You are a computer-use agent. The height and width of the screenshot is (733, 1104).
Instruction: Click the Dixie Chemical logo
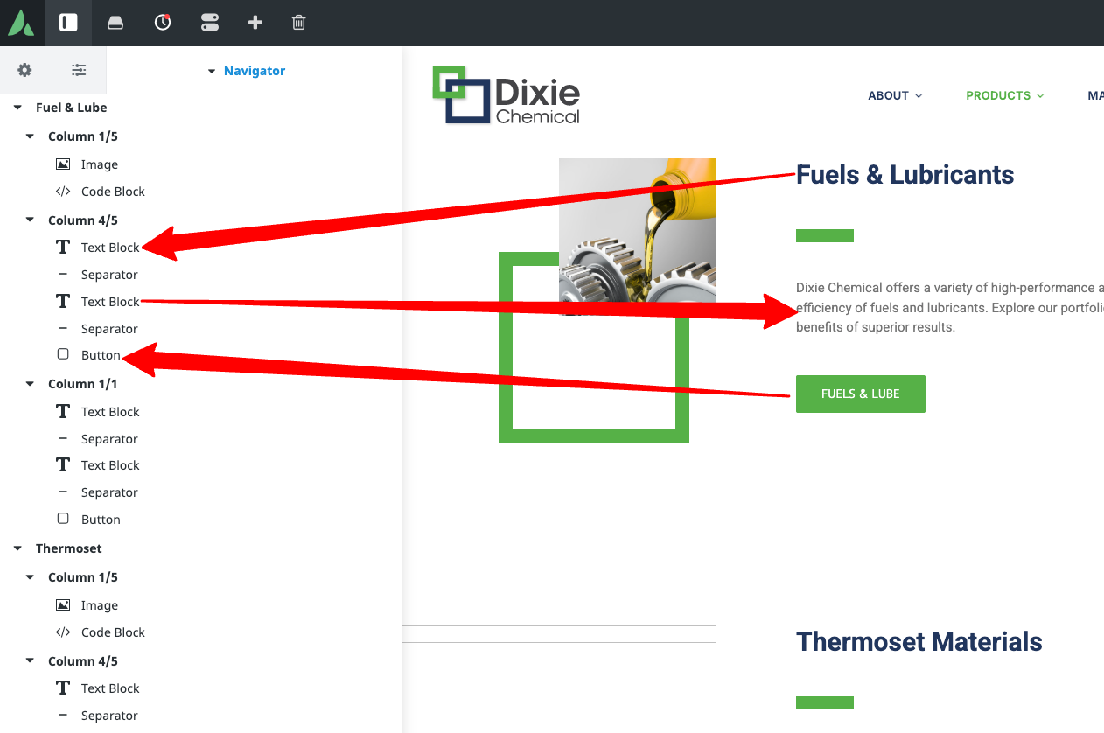click(507, 95)
